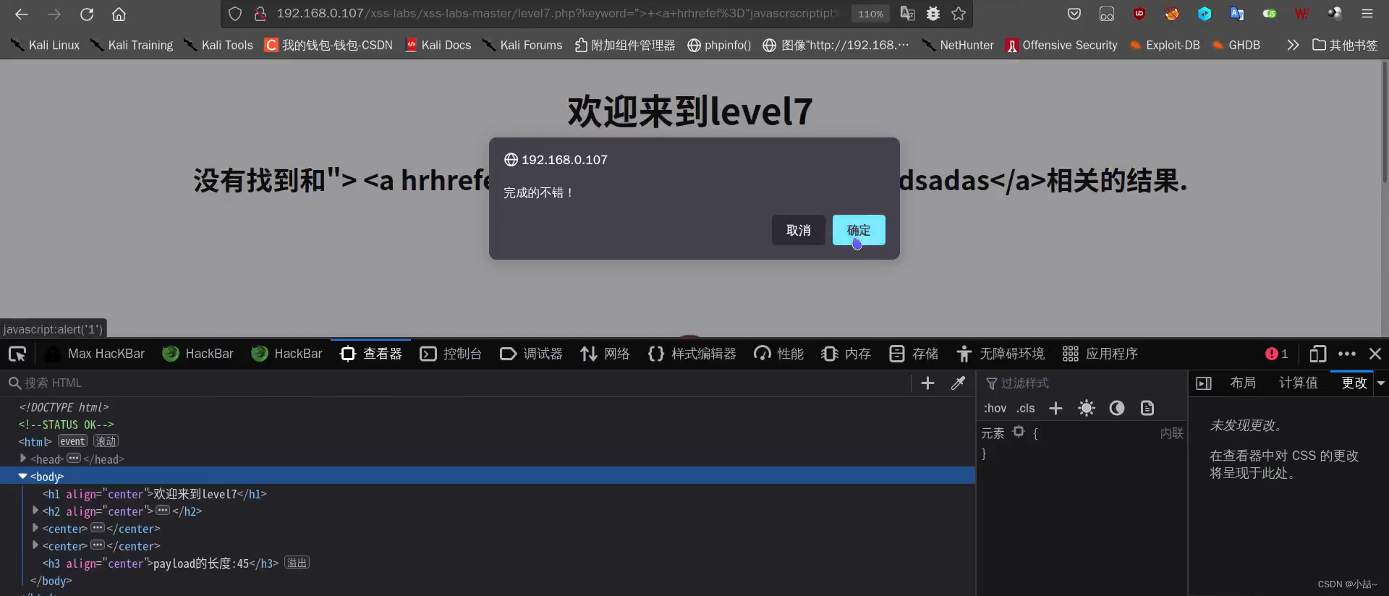Open the 其他书签 bookmarks folder
1389x596 pixels.
pyautogui.click(x=1345, y=45)
